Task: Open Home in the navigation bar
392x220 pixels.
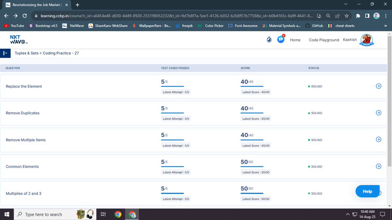Action: (295, 40)
